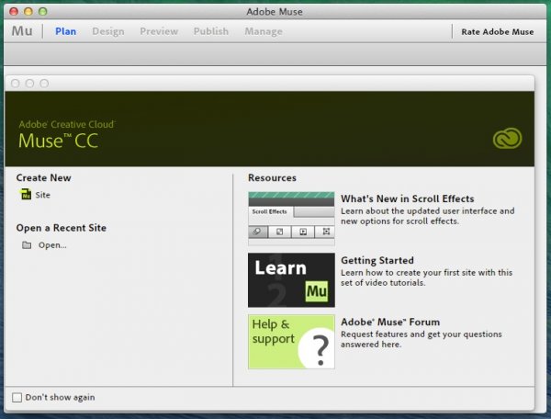Viewport: 551px width, 419px height.
Task: Click Rate Adobe Muse link
Action: coord(497,31)
